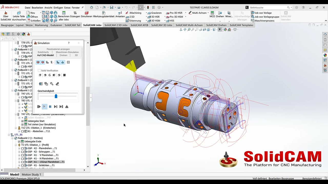Collapse T12 UTL-1Station_1 (Einstechen) node
The height and width of the screenshot is (184, 328).
click(x=16, y=128)
